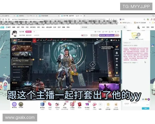This screenshot has width=155, height=124.
Task: Click the gold TV guardian icon
Action: coord(21,104)
